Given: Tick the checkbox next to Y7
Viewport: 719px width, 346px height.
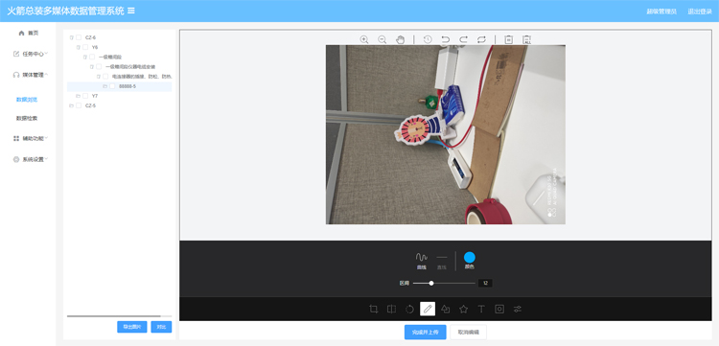Looking at the screenshot, I should click(x=85, y=96).
